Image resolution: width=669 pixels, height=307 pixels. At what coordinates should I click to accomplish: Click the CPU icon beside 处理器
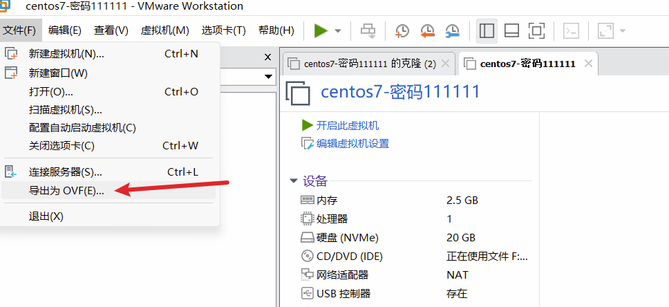pos(307,219)
